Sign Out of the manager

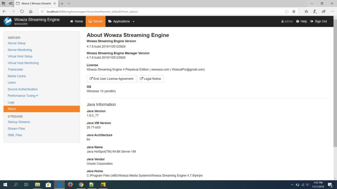point(319,21)
